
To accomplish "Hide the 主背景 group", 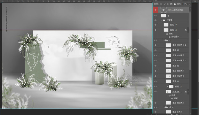I will (x=155, y=20).
